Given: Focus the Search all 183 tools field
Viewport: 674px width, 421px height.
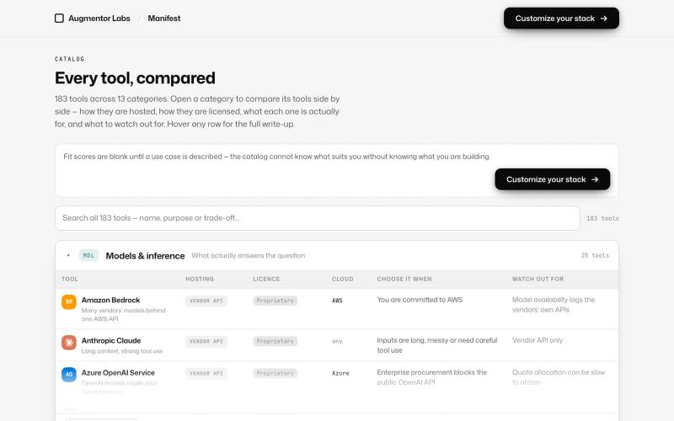Looking at the screenshot, I should (x=318, y=218).
